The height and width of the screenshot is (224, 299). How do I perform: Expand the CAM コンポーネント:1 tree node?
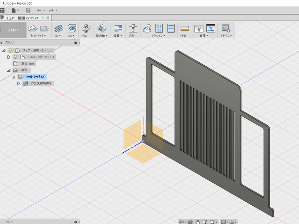(9, 57)
